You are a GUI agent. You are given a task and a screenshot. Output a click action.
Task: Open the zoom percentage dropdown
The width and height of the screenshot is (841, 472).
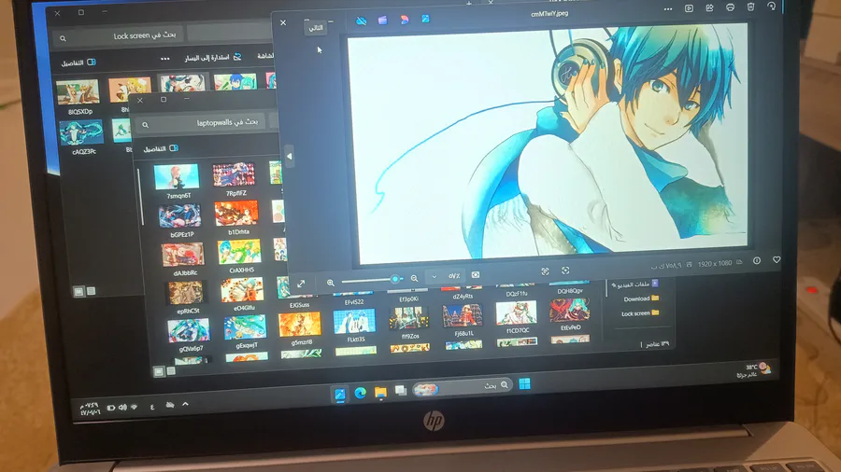434,277
